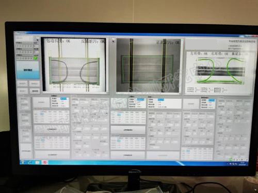Viewport: 258px width, 193px height.
Task: Click the top-left button in the small left button grid
Action: point(22,83)
